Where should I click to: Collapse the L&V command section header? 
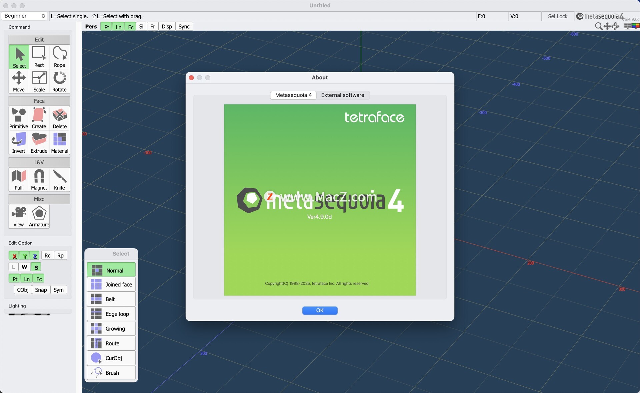point(39,162)
